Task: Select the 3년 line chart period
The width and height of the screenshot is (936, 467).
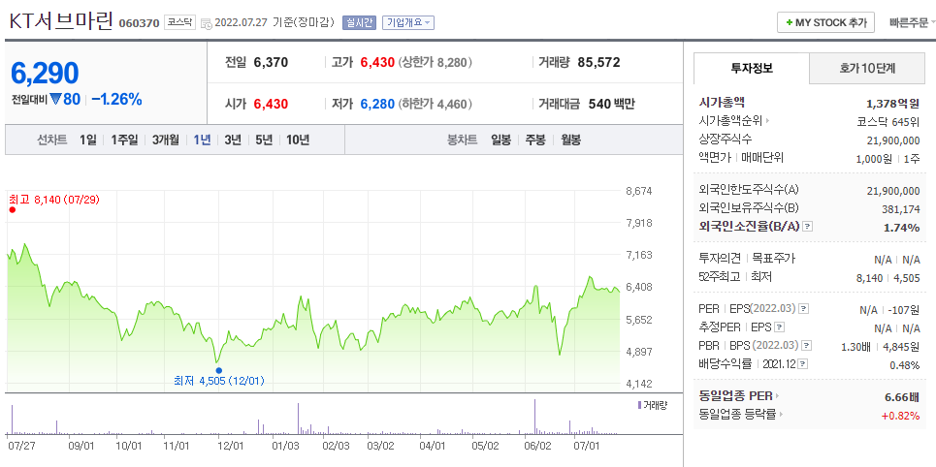Action: pyautogui.click(x=232, y=140)
